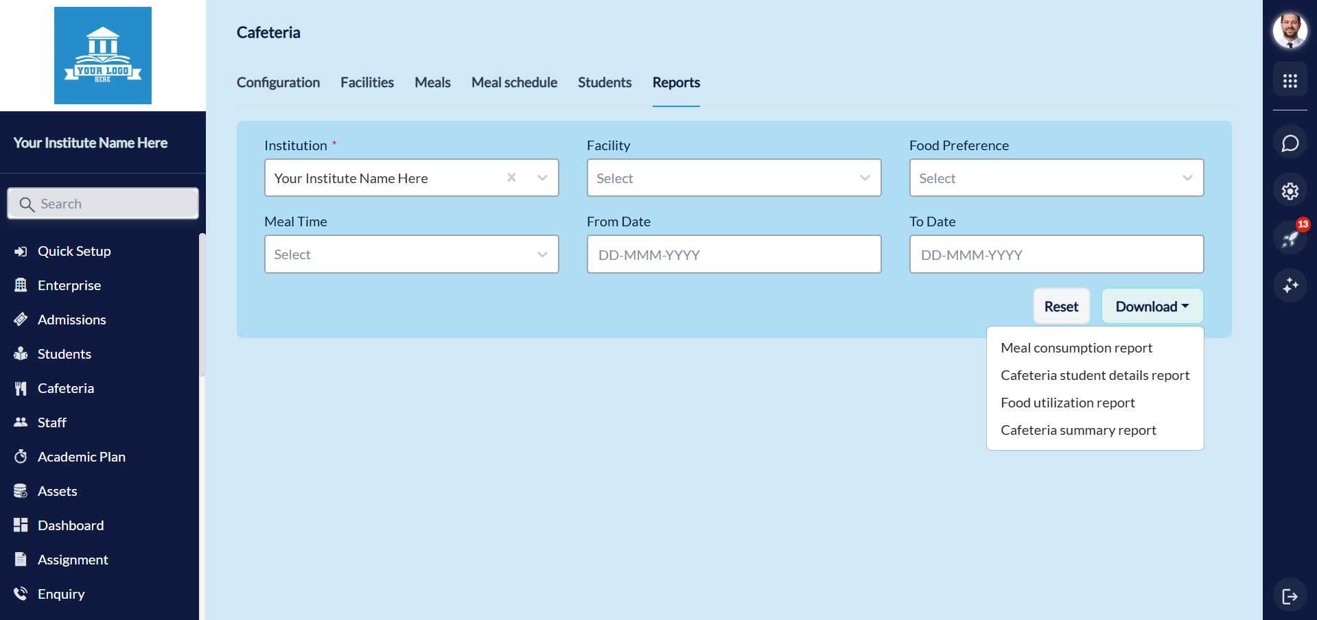Click the Reset button
1317x620 pixels.
click(1061, 307)
